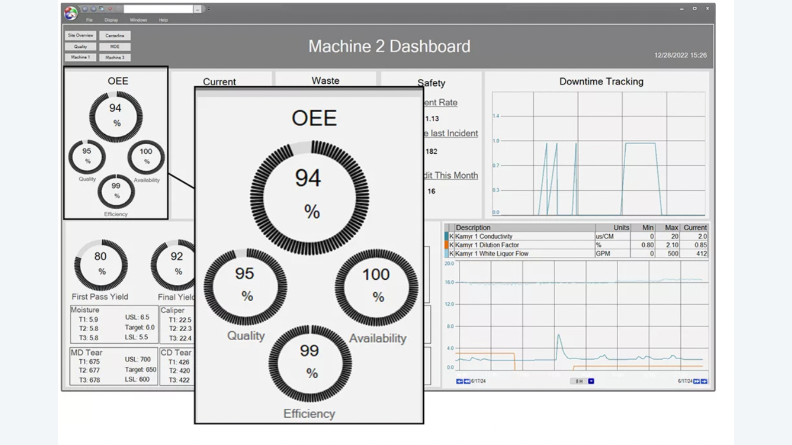Click Kamyr 1 Conductivity teal color swatch

(x=446, y=237)
